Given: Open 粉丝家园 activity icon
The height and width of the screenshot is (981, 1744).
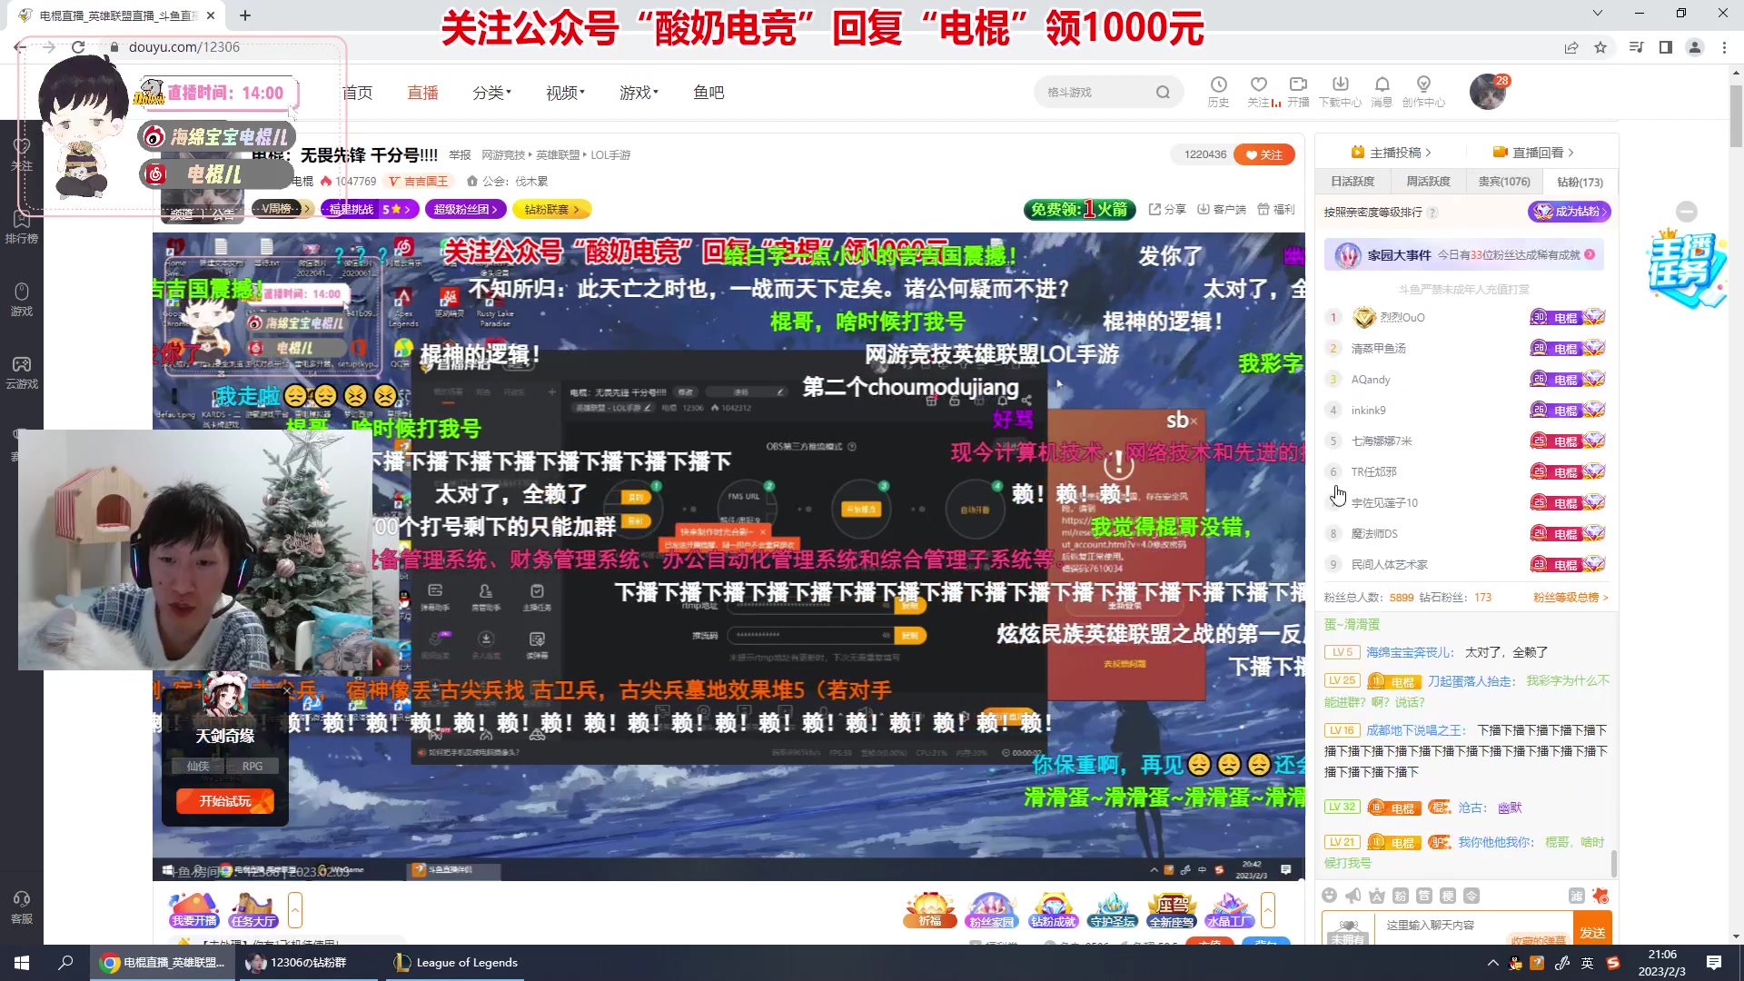Looking at the screenshot, I should (x=991, y=909).
